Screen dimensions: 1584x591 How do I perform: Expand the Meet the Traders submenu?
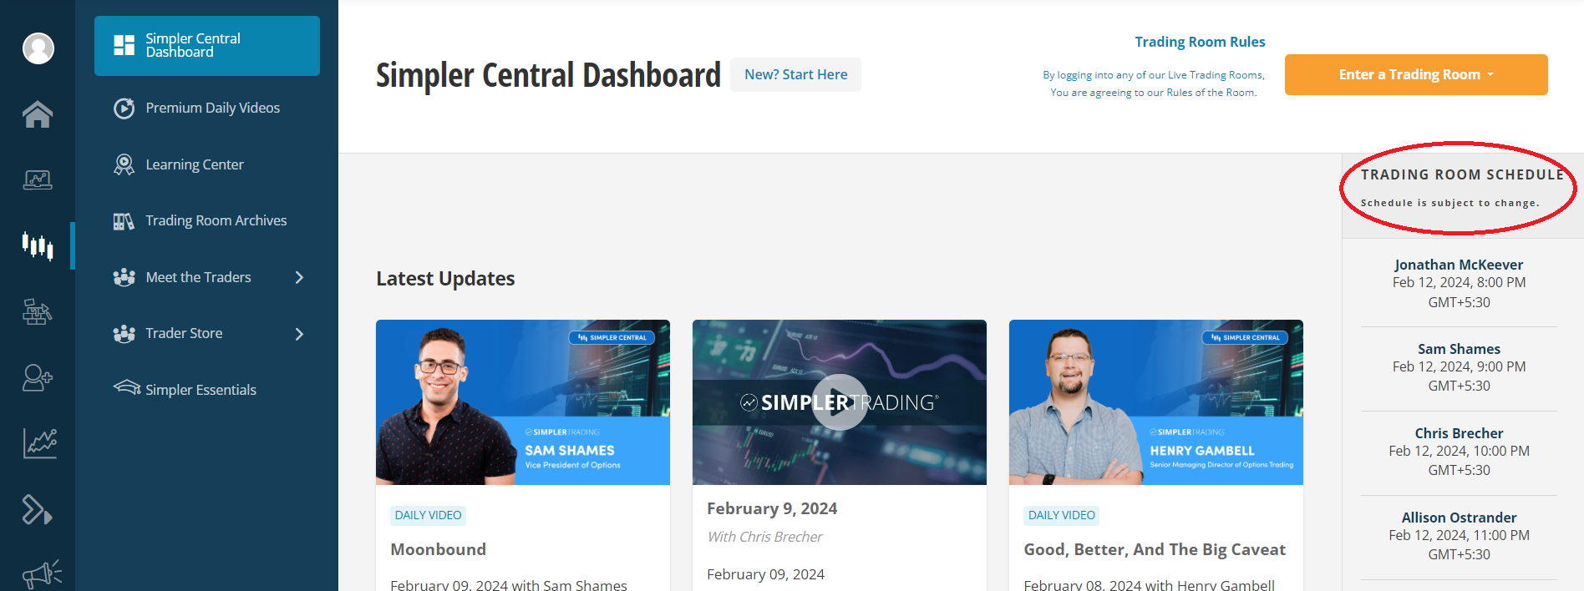pyautogui.click(x=299, y=277)
